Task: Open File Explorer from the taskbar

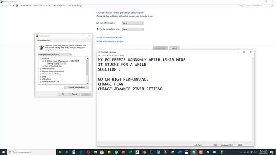Action: coord(95,152)
